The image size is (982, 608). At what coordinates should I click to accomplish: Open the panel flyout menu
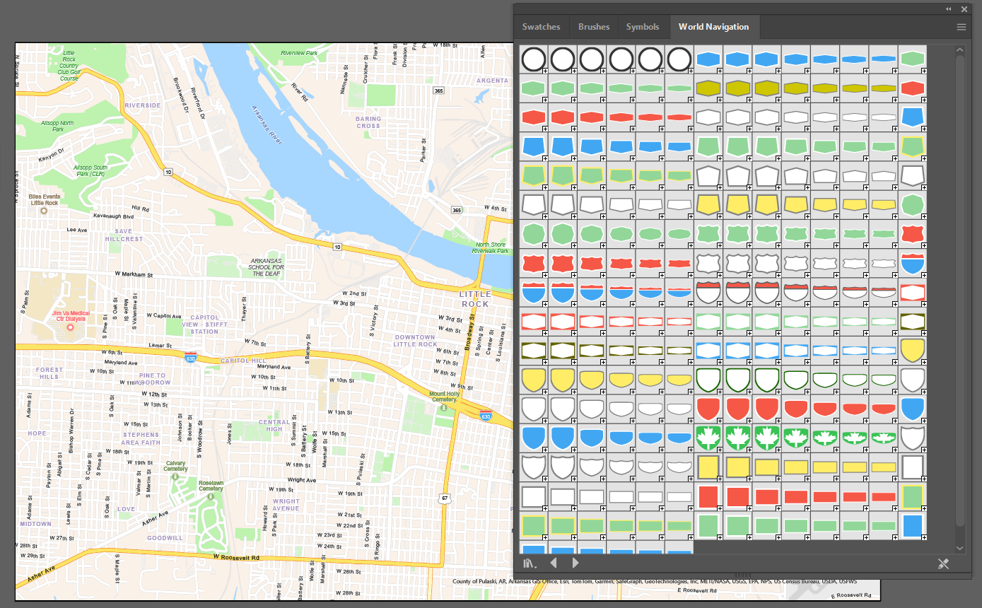(961, 26)
